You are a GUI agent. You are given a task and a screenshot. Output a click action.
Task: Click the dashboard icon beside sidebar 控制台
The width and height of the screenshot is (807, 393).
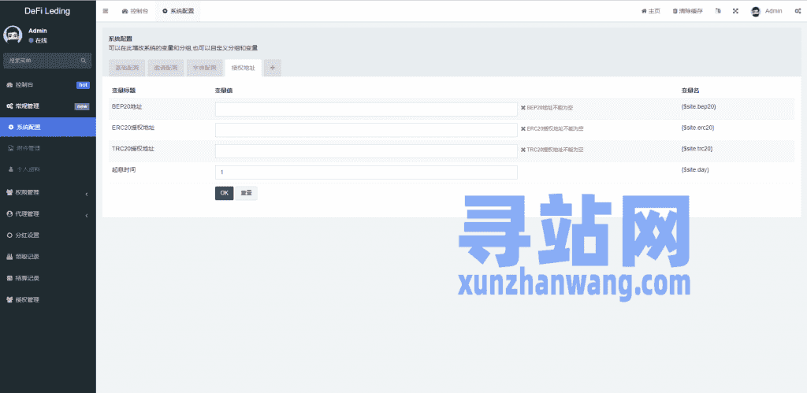(x=9, y=85)
